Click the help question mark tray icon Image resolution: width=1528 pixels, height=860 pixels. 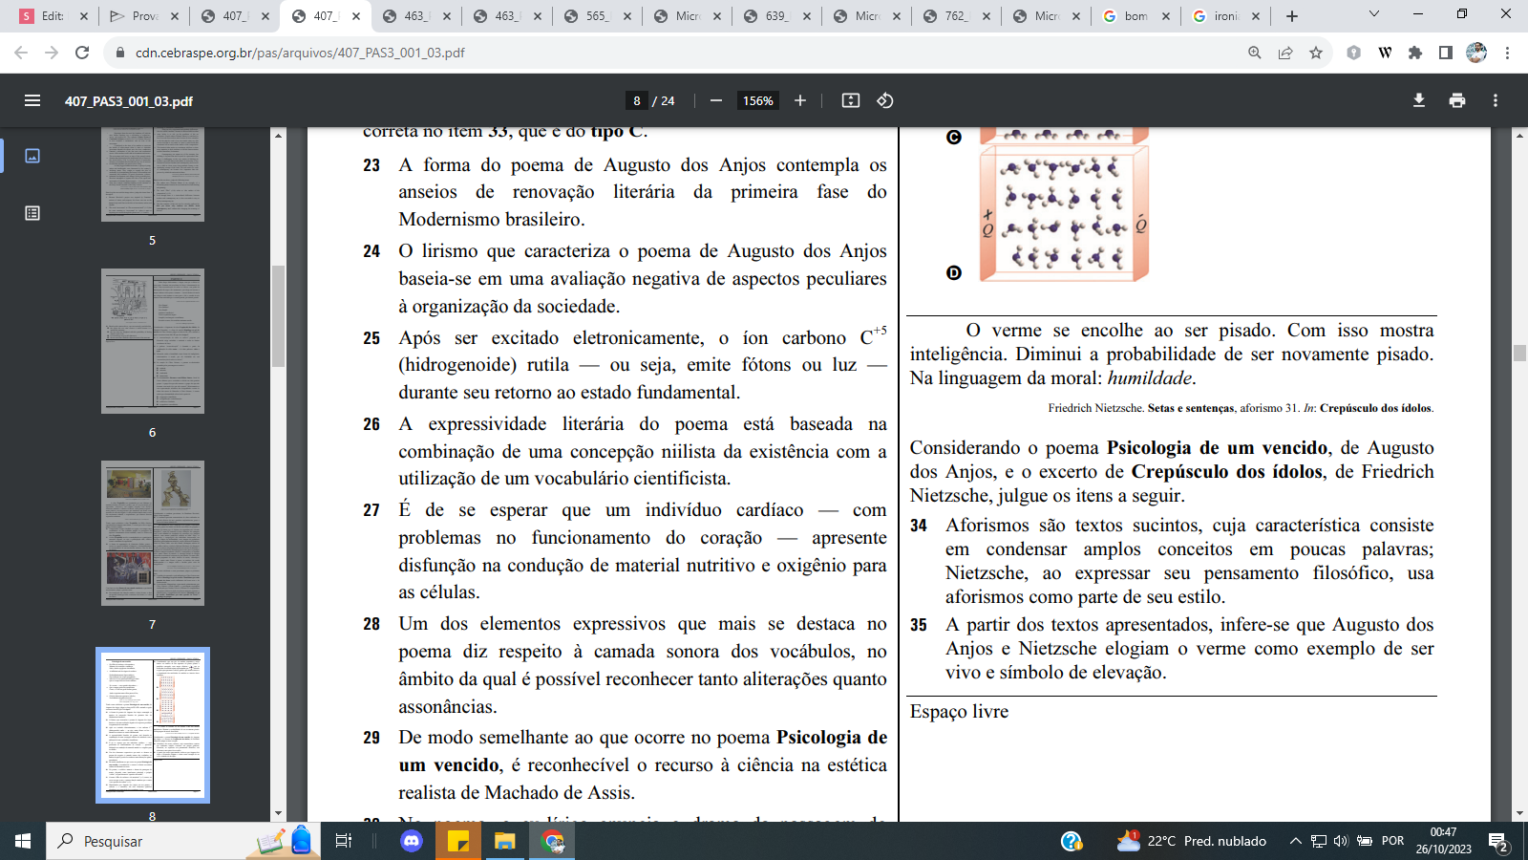1072,841
